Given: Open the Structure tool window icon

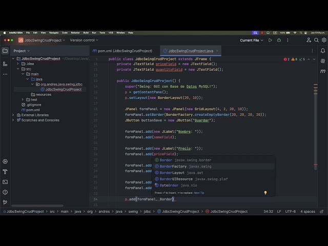Looking at the screenshot, I should click(5, 64).
